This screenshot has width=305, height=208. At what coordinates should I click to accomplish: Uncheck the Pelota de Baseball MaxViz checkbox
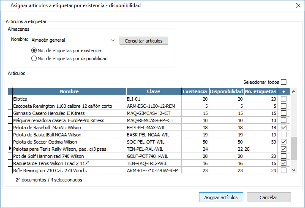pyautogui.click(x=283, y=128)
